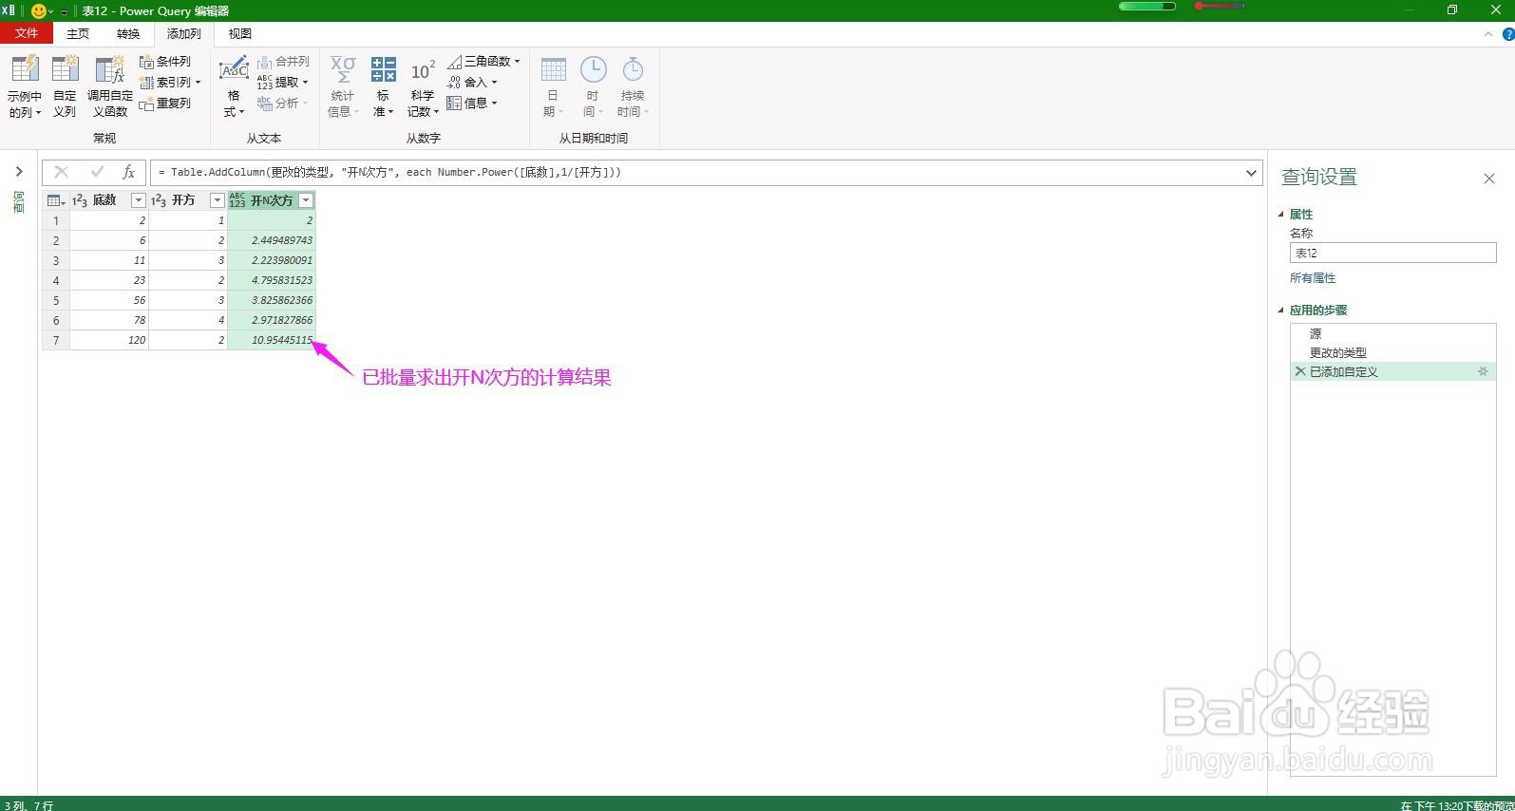Click cell with value 120
This screenshot has height=811, width=1515.
pyautogui.click(x=109, y=340)
